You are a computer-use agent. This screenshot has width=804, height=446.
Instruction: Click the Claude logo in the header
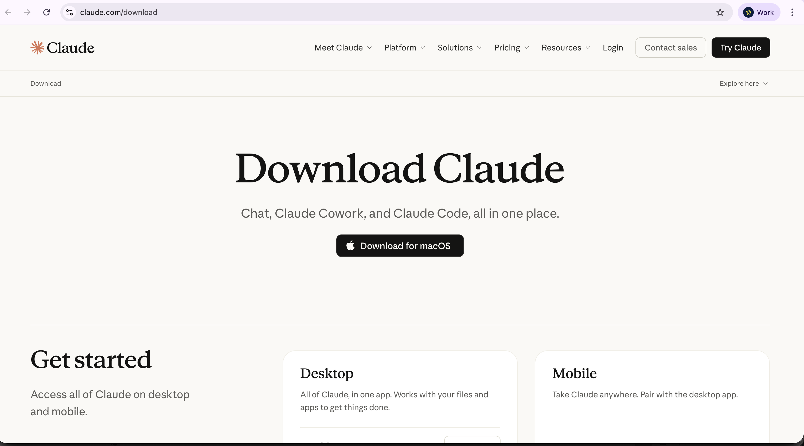63,48
